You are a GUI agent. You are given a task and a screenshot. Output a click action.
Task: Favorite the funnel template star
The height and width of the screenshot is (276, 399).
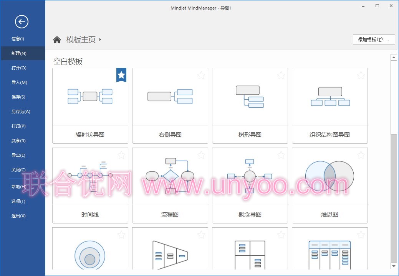pyautogui.click(x=201, y=235)
